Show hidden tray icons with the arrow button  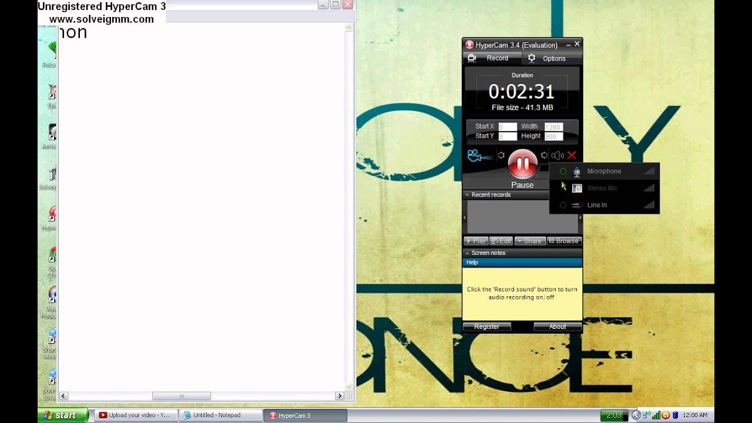(636, 415)
